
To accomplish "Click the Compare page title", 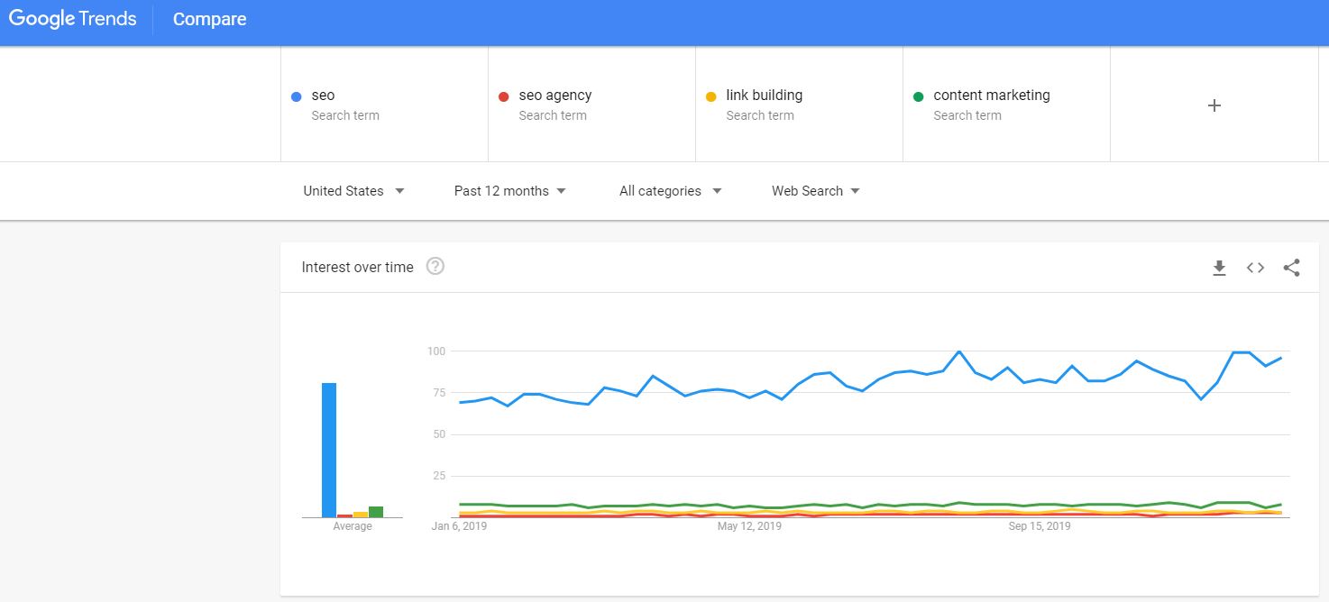I will click(209, 19).
